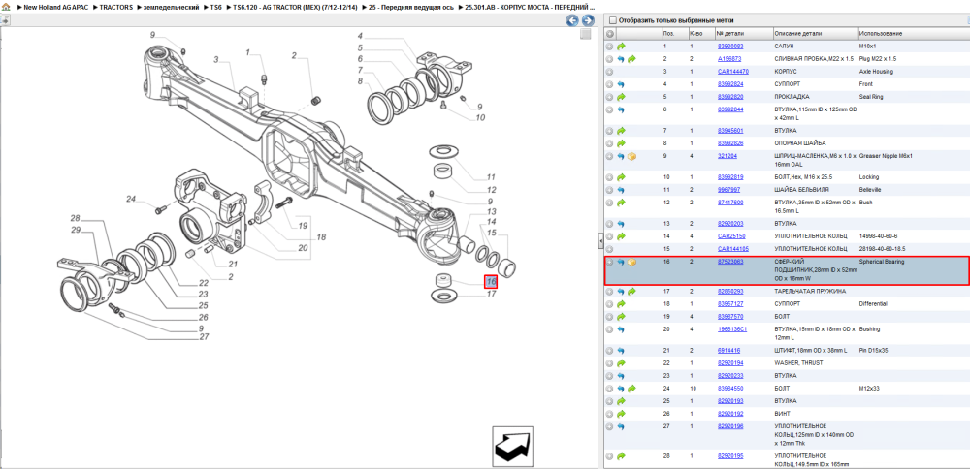Screen dimensions: 970x469
Task: Go to the home page icon
Action: coord(6,6)
